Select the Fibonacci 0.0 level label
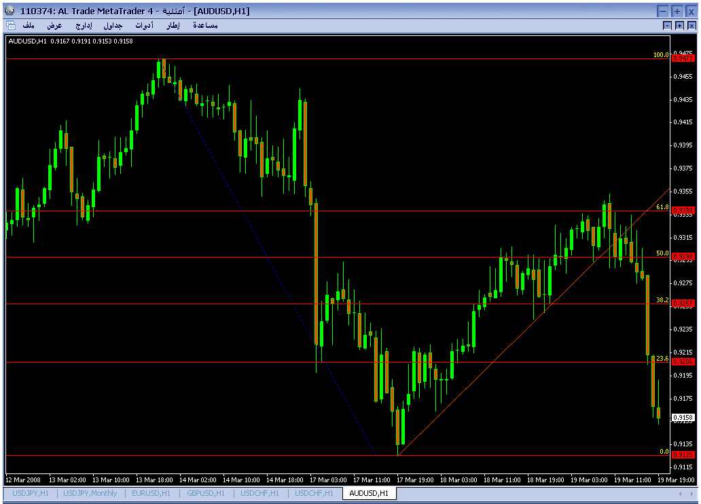 coord(664,452)
